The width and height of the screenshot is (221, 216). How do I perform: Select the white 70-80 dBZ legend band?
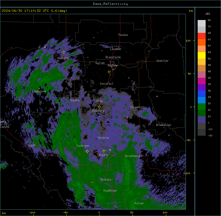tap(202, 23)
